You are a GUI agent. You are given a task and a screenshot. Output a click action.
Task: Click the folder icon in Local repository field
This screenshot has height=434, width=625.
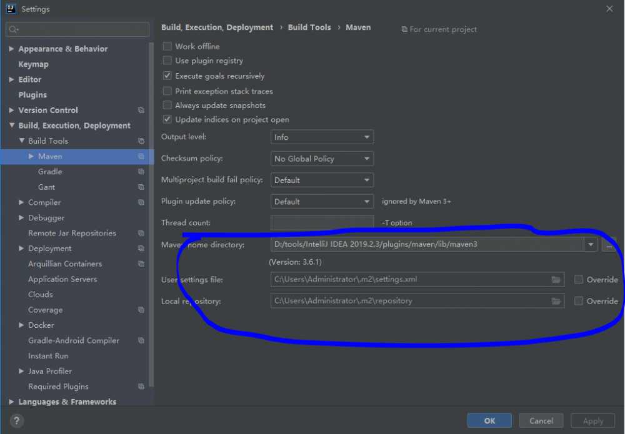(x=556, y=301)
